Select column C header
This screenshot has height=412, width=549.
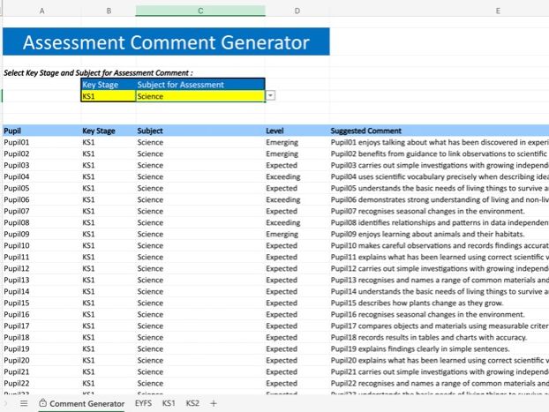200,11
